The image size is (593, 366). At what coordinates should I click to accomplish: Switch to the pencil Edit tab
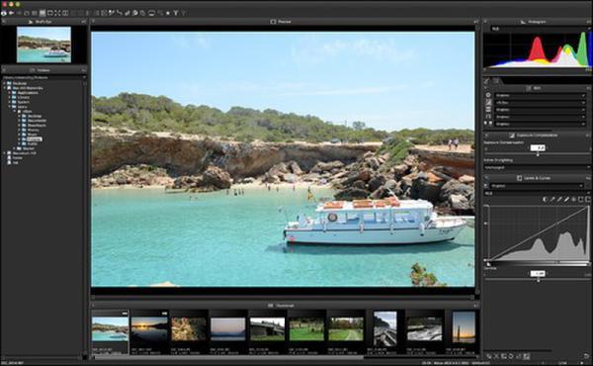(x=486, y=80)
